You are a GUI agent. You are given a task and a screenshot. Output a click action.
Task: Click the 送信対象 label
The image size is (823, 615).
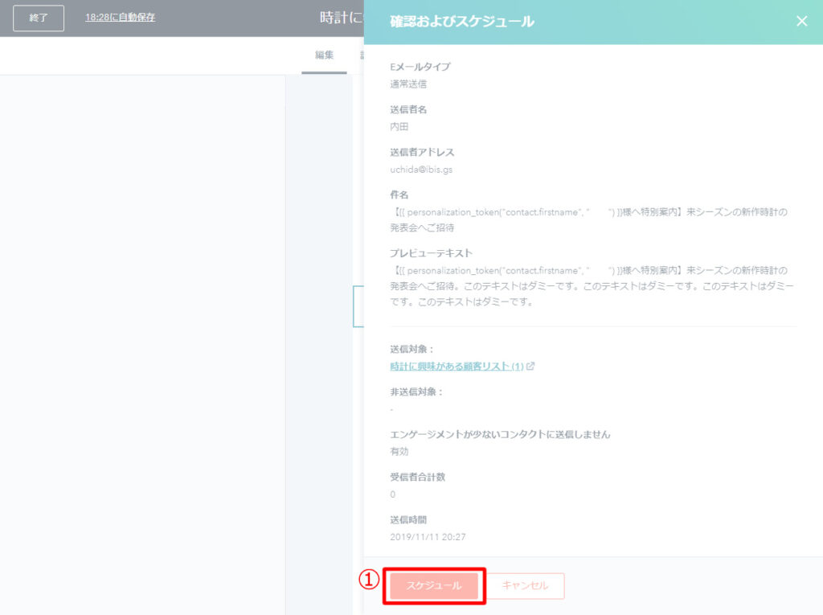pyautogui.click(x=411, y=349)
